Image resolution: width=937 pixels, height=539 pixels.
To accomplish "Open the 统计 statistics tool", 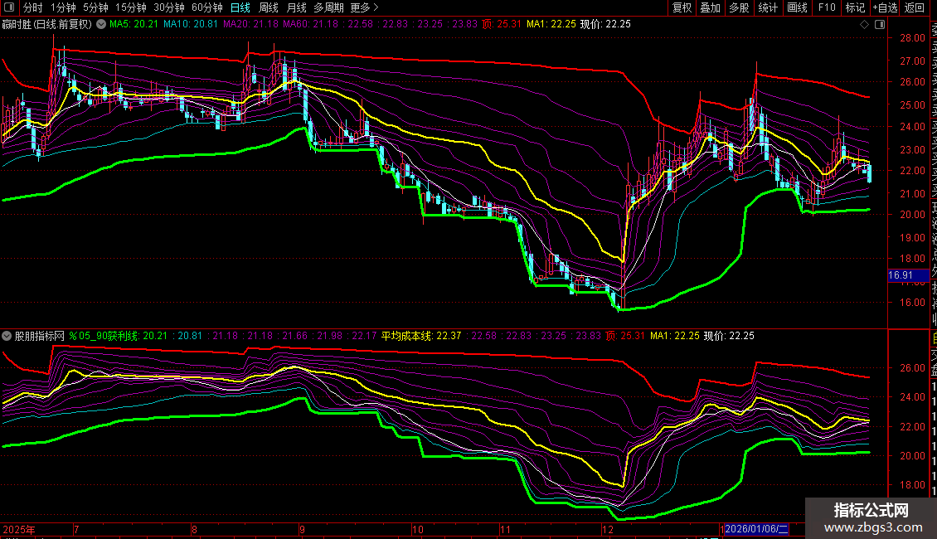I will [768, 7].
